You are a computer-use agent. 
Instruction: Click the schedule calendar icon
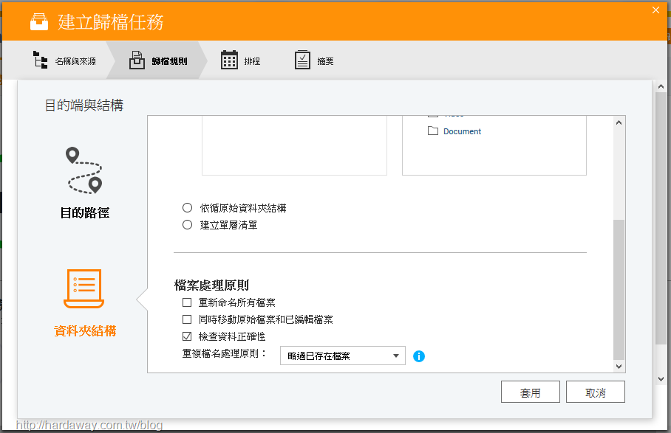pos(229,60)
